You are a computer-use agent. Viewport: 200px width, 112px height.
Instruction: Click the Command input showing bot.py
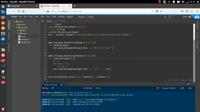[98, 88]
